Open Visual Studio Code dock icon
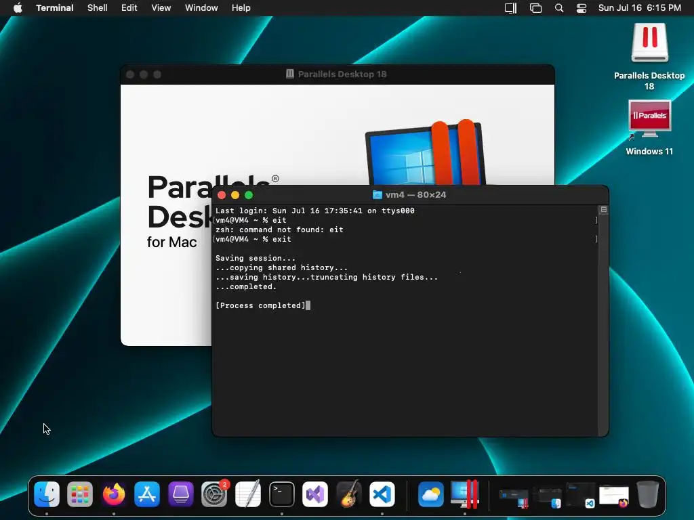The width and height of the screenshot is (694, 520). 382,494
